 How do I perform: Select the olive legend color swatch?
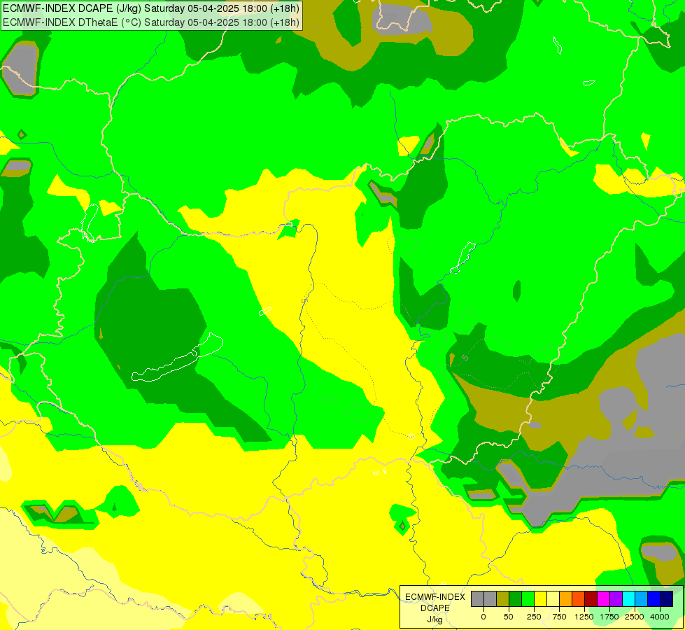point(503,599)
